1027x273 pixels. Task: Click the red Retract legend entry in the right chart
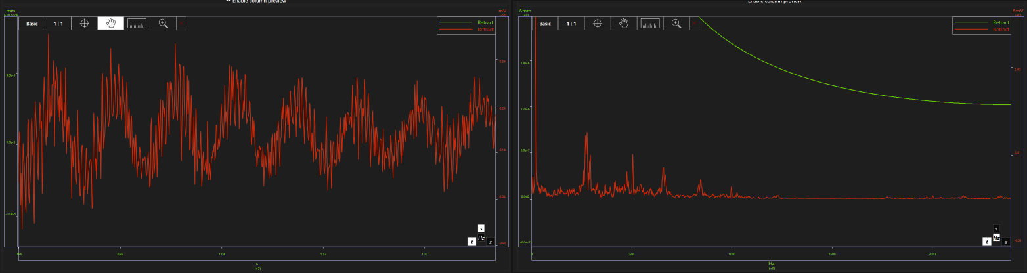[981, 30]
